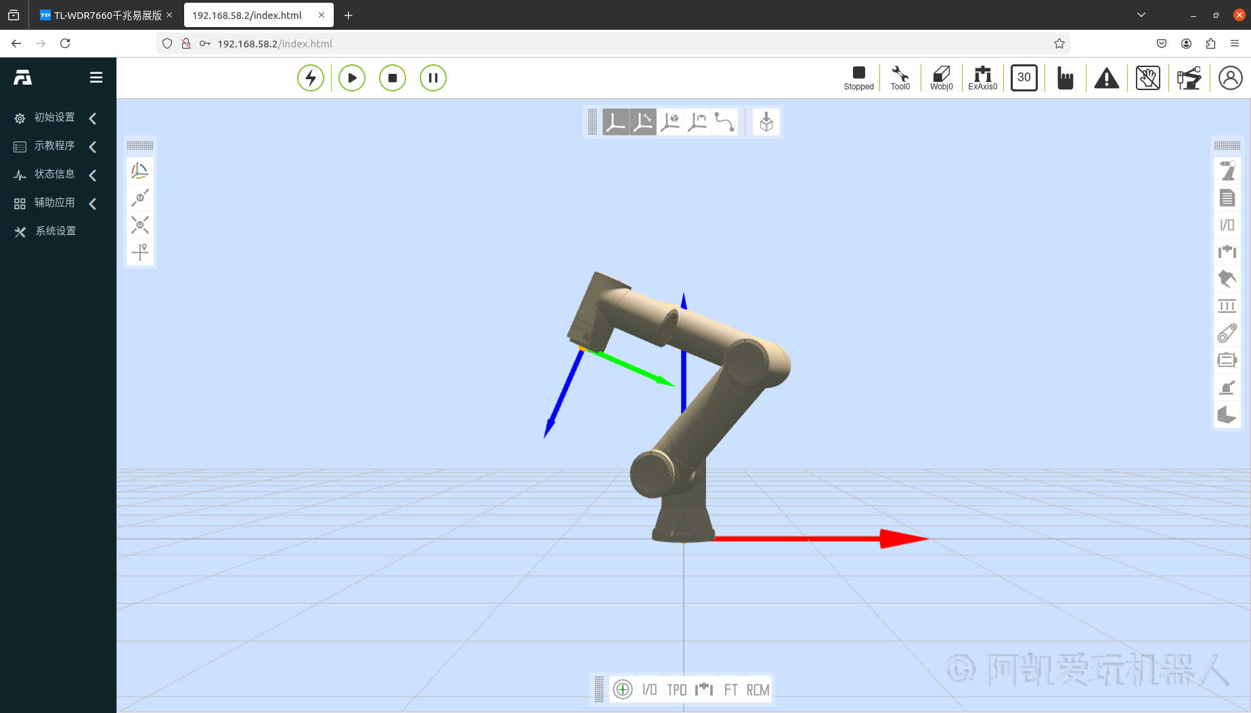Click the speed value 30 box
The width and height of the screenshot is (1251, 713).
click(x=1024, y=78)
